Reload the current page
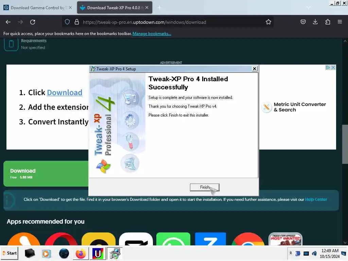This screenshot has height=261, width=348. coord(33,22)
